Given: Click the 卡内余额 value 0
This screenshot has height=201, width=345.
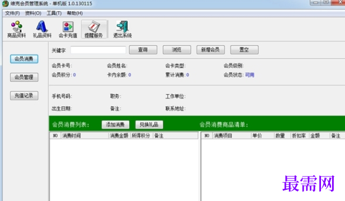Looking at the screenshot, I should [130, 75].
